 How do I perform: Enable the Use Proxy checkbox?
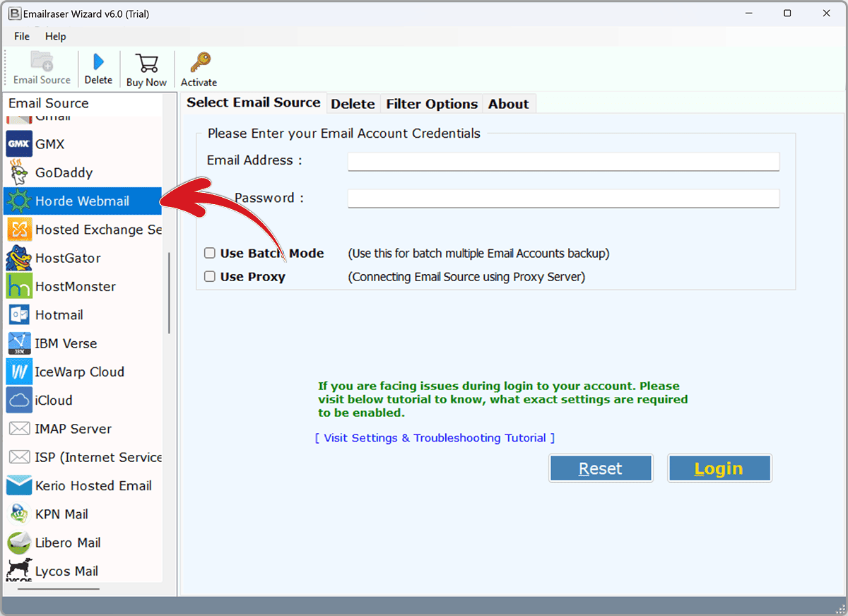click(x=210, y=276)
